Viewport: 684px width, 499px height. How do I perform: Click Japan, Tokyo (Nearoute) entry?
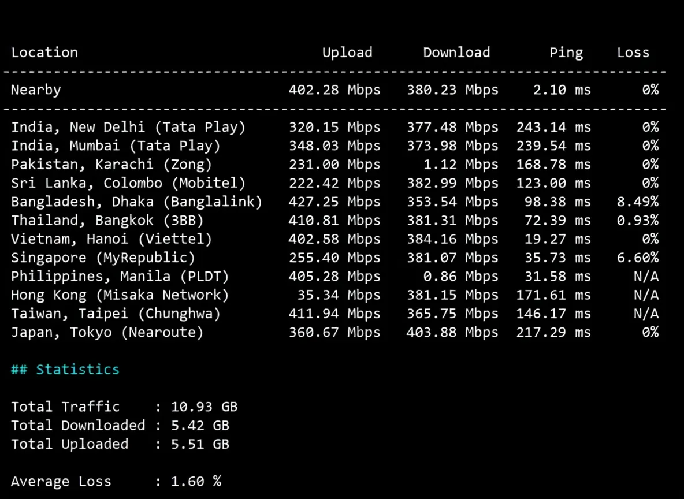tap(107, 332)
